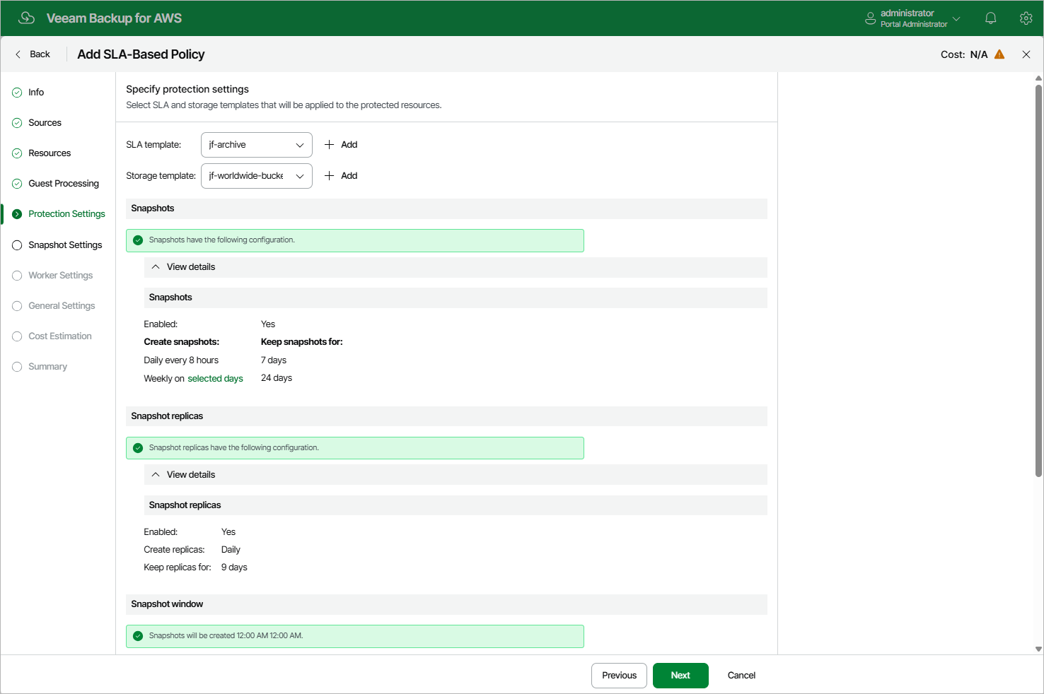This screenshot has height=694, width=1044.
Task: Close the Add SLA-Based Policy wizard
Action: [x=1026, y=54]
